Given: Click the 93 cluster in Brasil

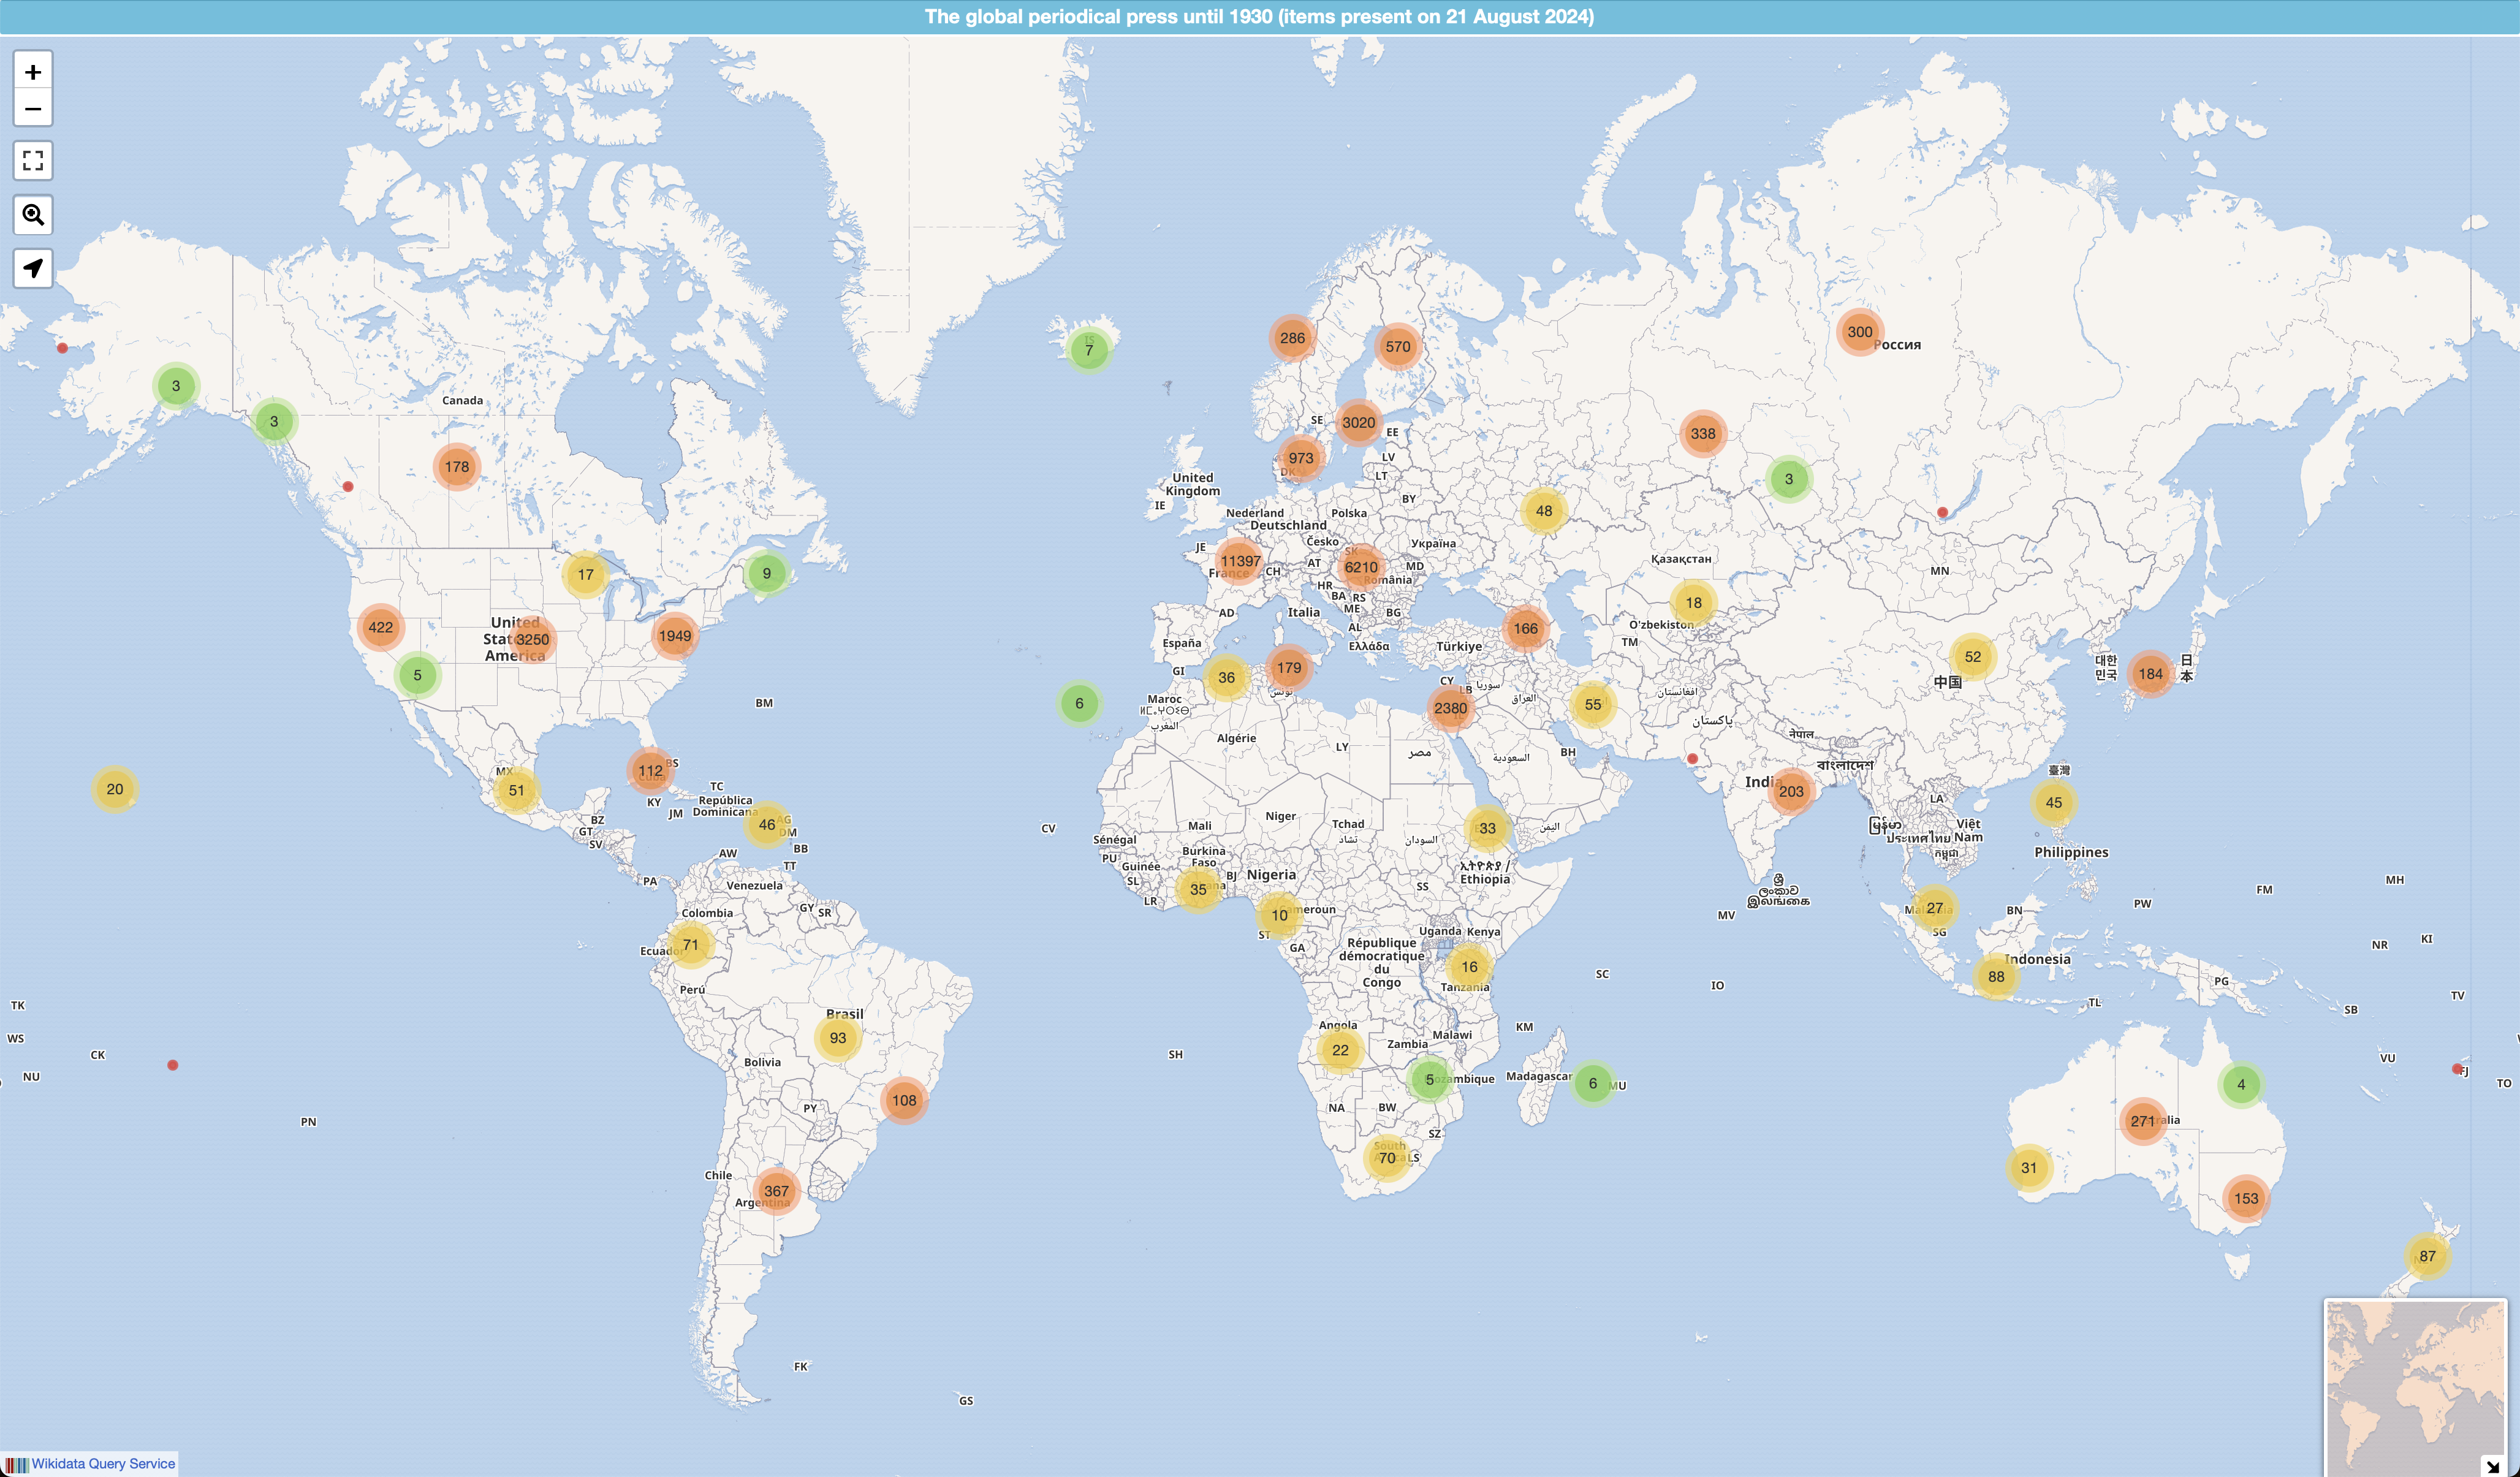Looking at the screenshot, I should 838,1038.
